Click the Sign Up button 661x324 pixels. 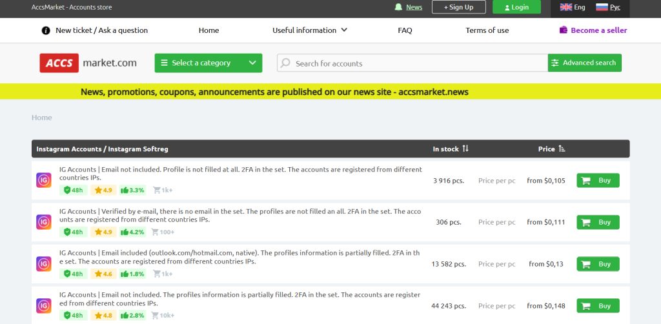[x=459, y=7]
